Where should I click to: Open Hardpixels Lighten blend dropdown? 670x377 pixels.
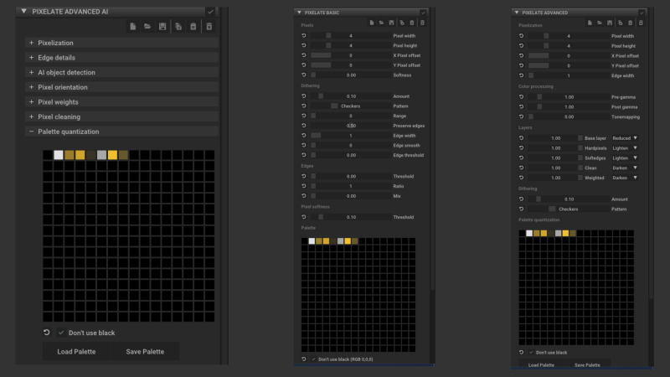(625, 148)
